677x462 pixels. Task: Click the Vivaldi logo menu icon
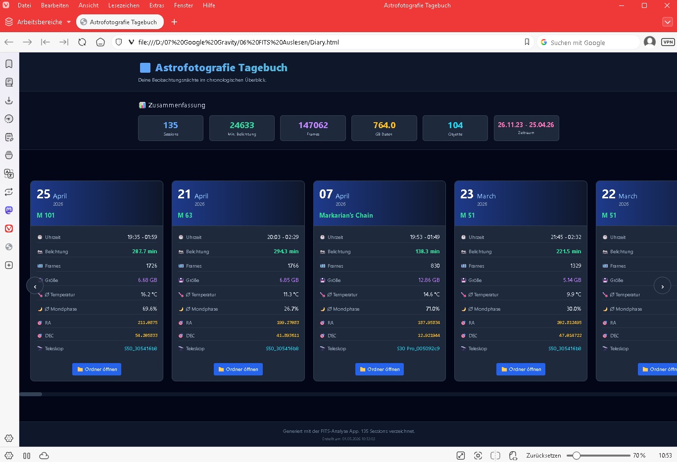pyautogui.click(x=6, y=5)
